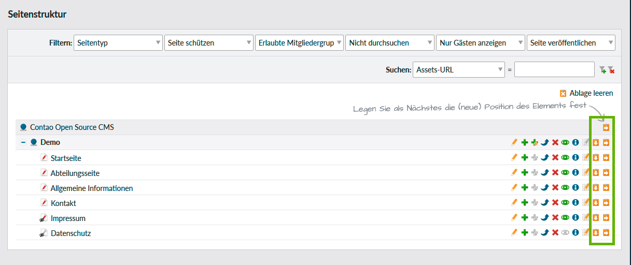631x265 pixels.
Task: Click the Ablage leeren link
Action: pos(586,93)
